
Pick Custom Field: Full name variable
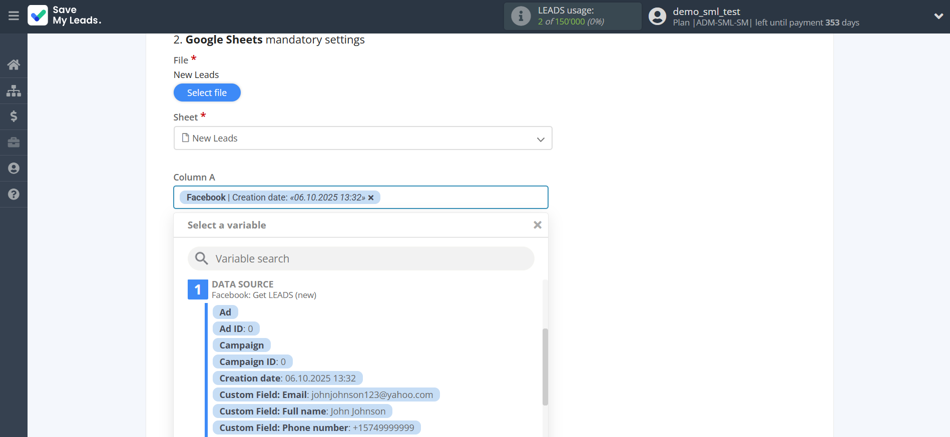tap(302, 411)
